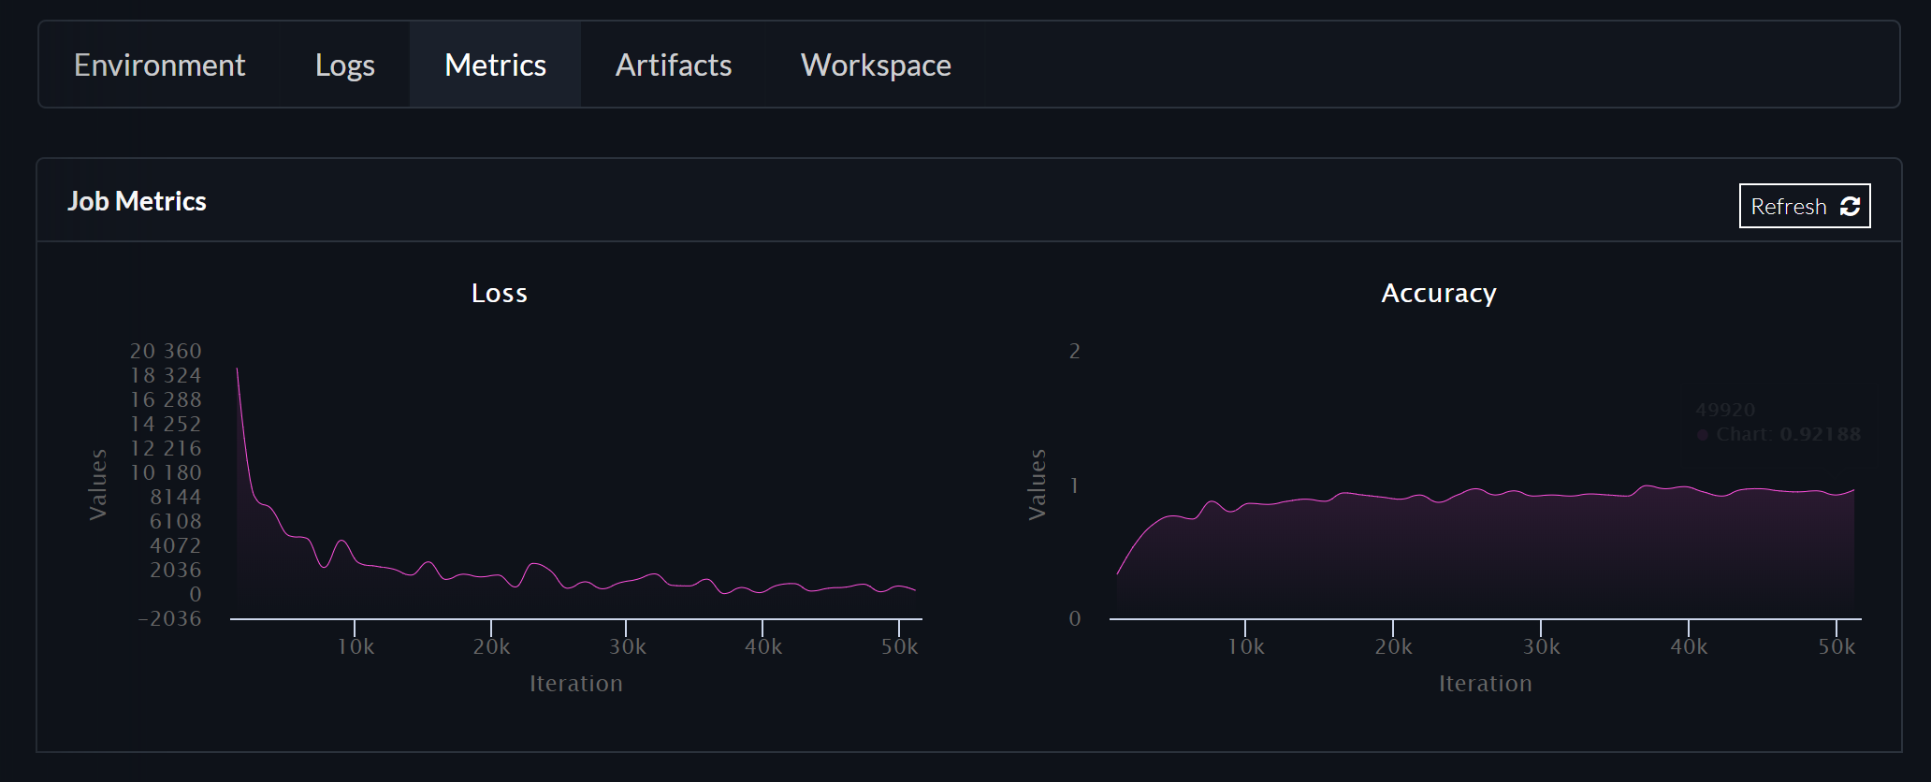Click the 40k tick on Accuracy chart
This screenshot has width=1931, height=782.
1689,646
